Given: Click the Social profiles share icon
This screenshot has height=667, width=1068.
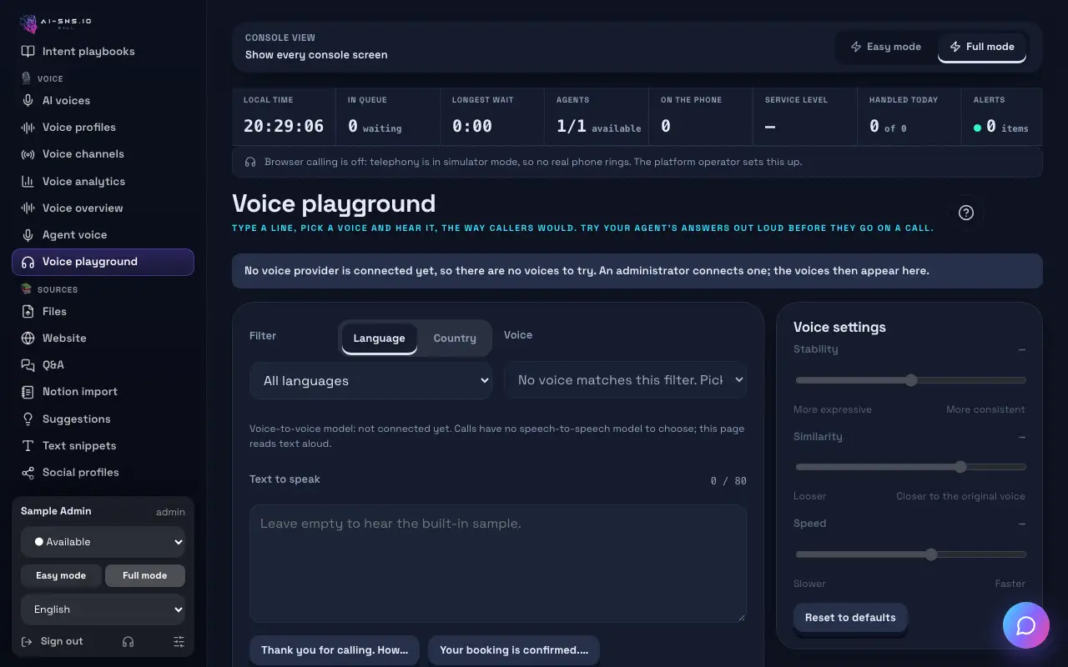Looking at the screenshot, I should (28, 473).
